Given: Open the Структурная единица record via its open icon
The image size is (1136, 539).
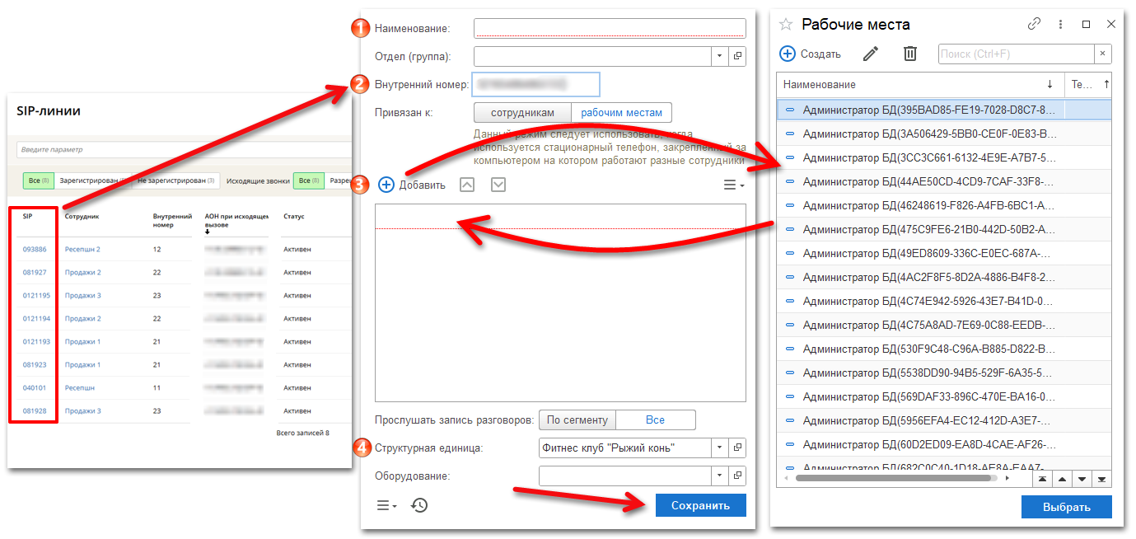Looking at the screenshot, I should coord(737,448).
